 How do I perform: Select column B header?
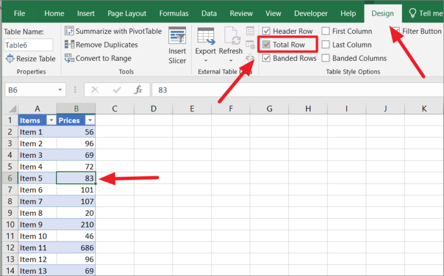click(x=76, y=109)
